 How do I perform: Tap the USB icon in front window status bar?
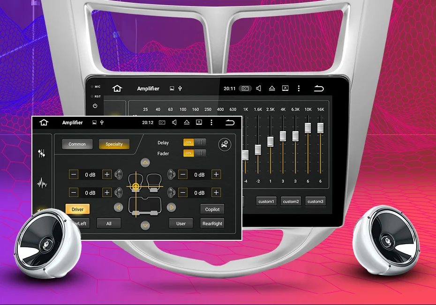pyautogui.click(x=102, y=122)
